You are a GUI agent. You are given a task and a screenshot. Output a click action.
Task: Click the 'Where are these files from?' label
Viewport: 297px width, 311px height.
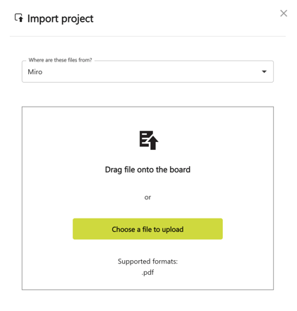pos(60,60)
